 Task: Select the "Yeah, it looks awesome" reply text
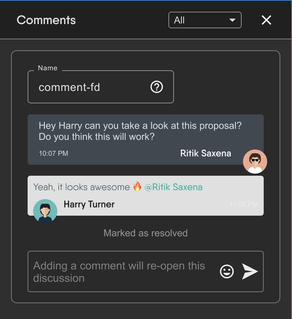(x=81, y=187)
